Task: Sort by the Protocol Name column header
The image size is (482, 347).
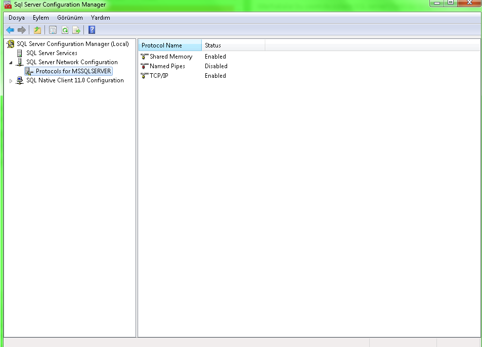Action: (170, 45)
